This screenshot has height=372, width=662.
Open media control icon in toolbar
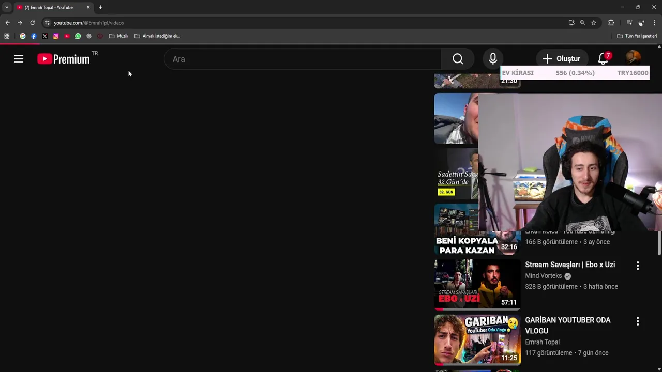pyautogui.click(x=629, y=23)
